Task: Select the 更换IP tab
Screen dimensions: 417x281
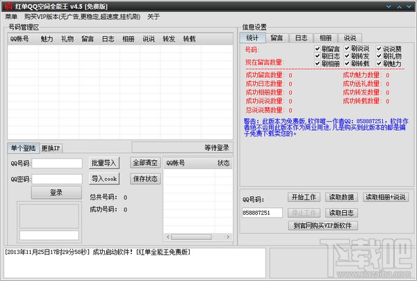Action: tap(51, 148)
